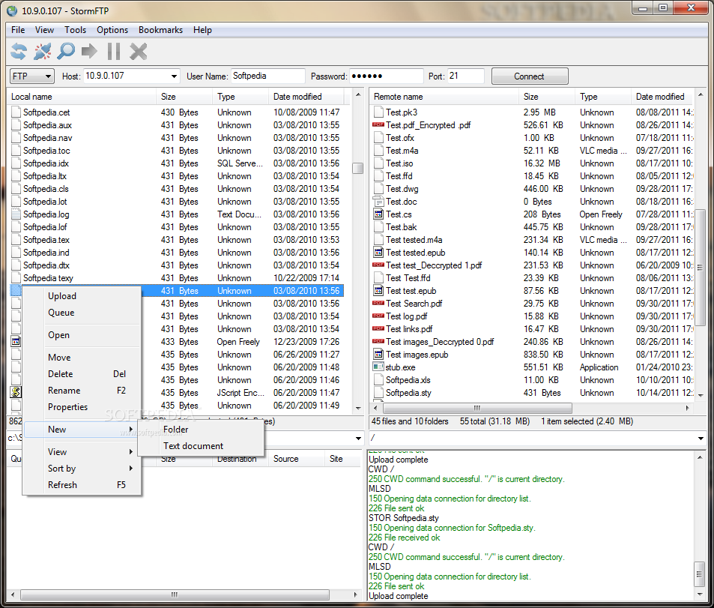This screenshot has width=714, height=608.
Task: Expand the Sort by submenu
Action: coord(82,468)
